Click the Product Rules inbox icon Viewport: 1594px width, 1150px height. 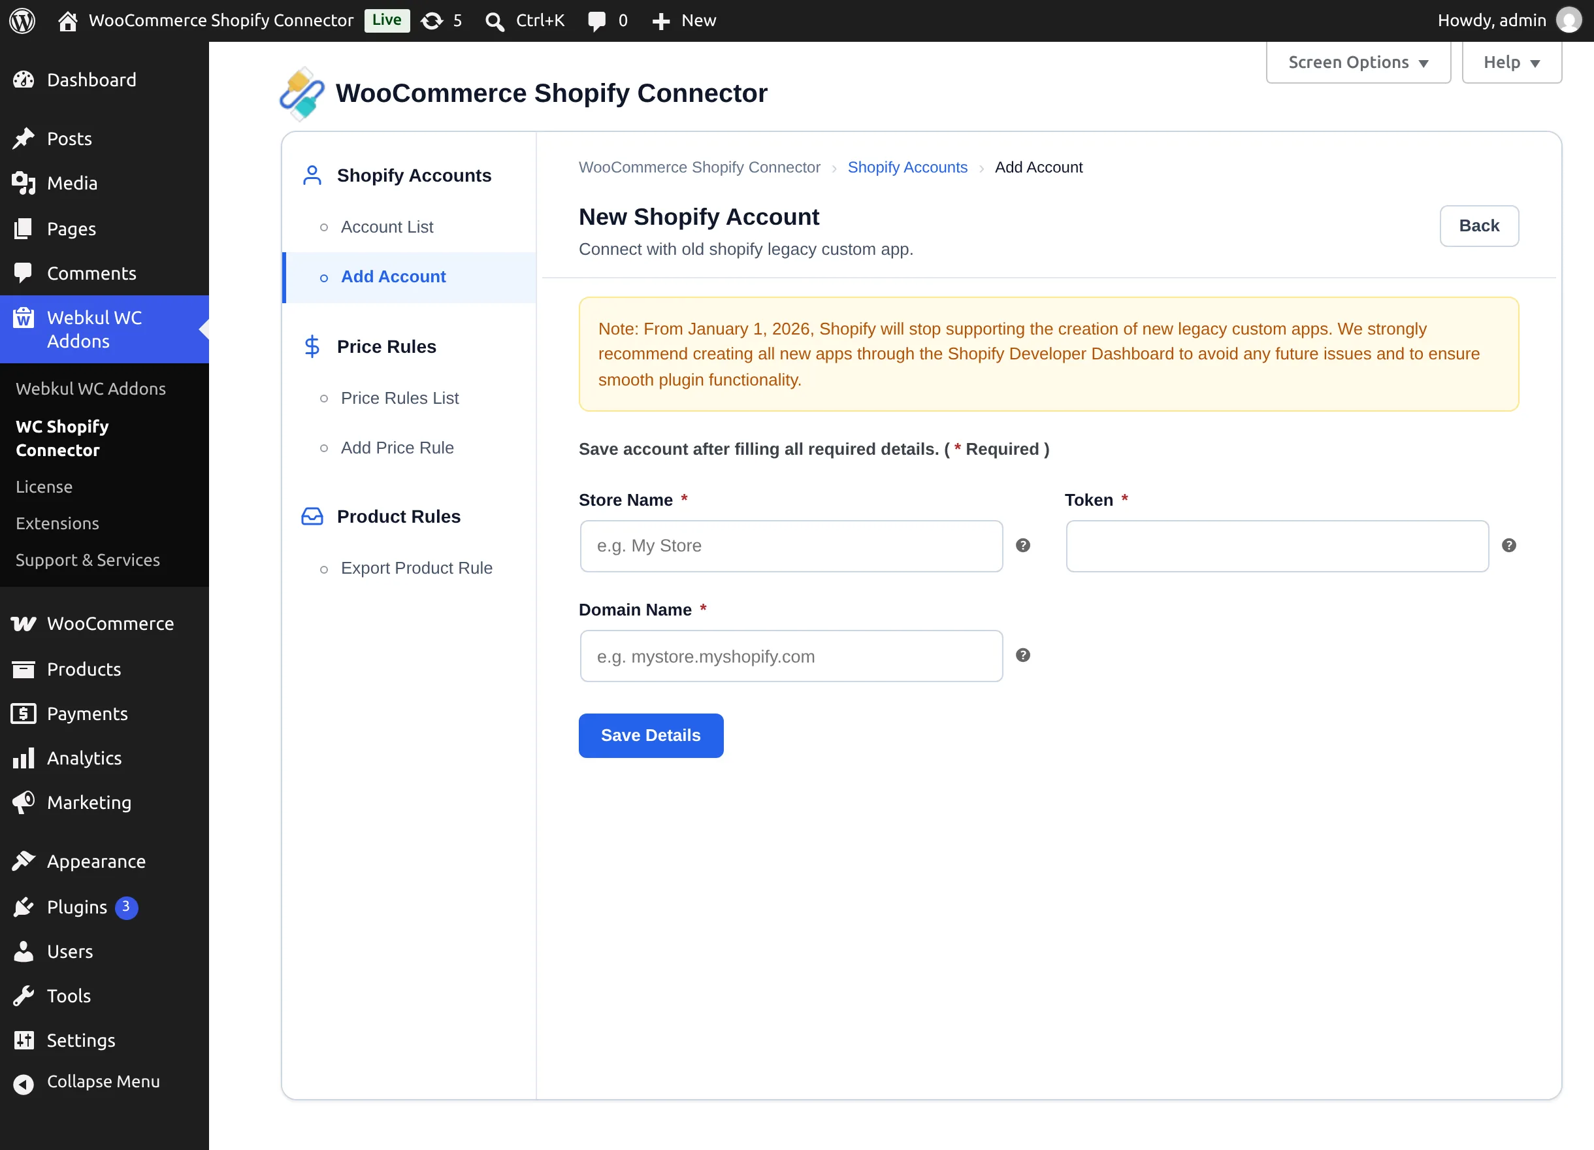coord(312,517)
